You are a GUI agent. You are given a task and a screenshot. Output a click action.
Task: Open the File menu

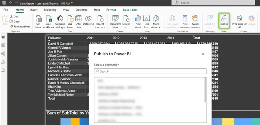click(x=6, y=10)
